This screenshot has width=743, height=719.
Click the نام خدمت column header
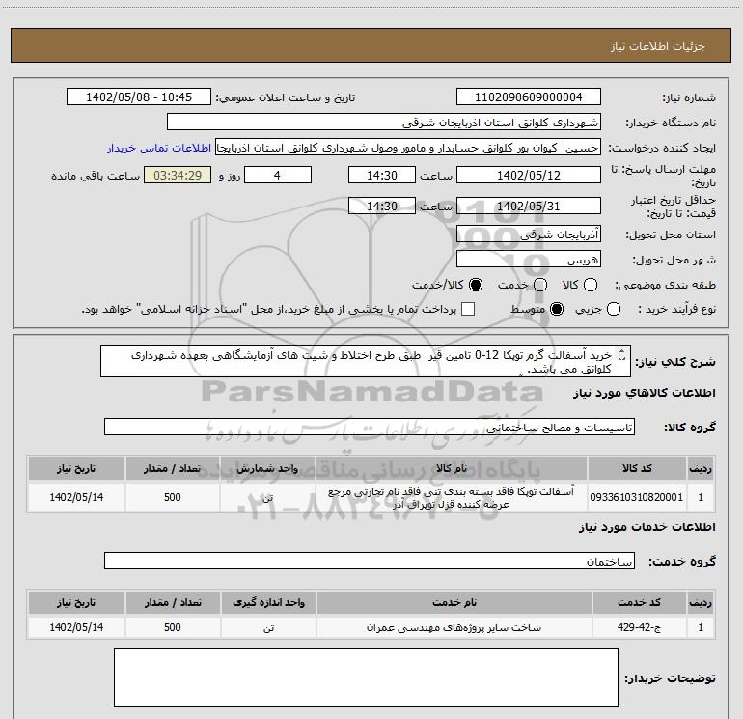click(454, 602)
